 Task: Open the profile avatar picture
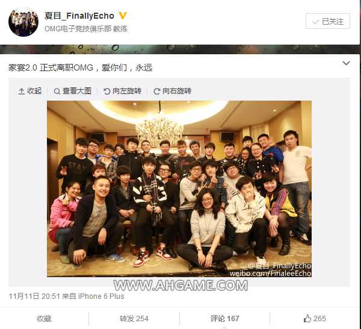point(23,22)
